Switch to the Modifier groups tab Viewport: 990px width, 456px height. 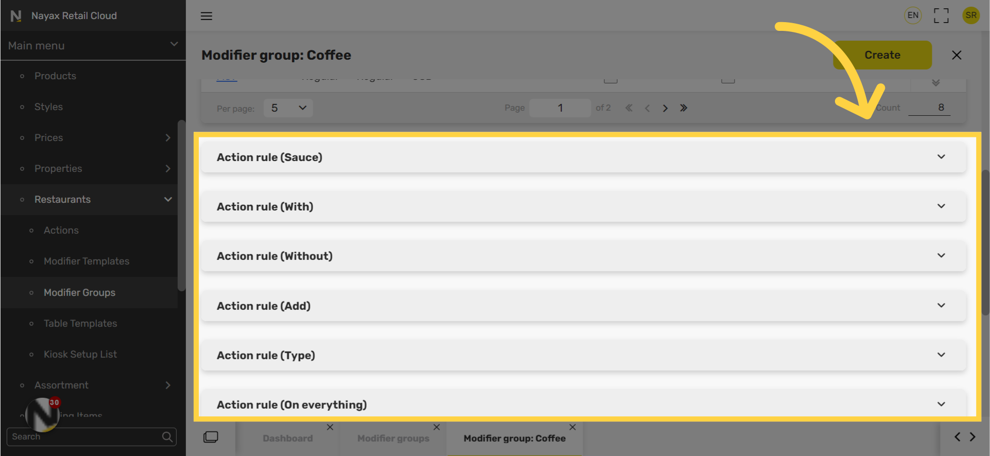pos(393,439)
